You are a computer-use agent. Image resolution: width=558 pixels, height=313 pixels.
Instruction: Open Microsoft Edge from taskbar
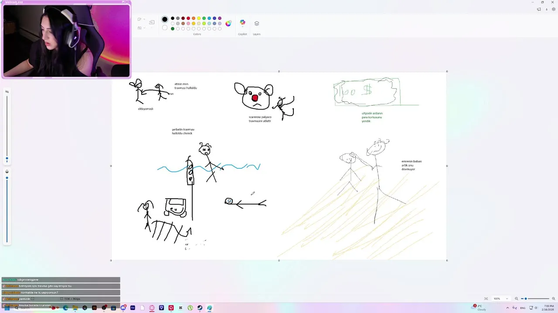coord(65,308)
